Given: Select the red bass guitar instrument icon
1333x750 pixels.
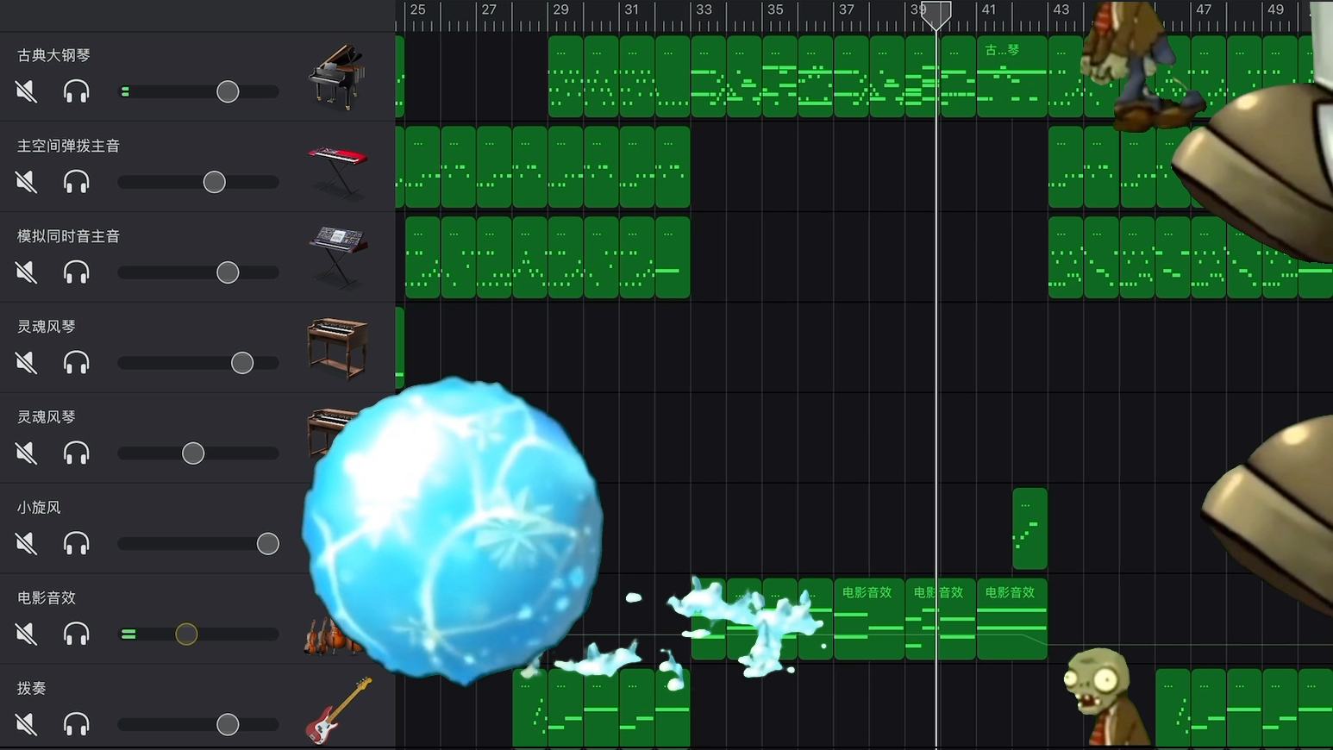Looking at the screenshot, I should [x=339, y=711].
